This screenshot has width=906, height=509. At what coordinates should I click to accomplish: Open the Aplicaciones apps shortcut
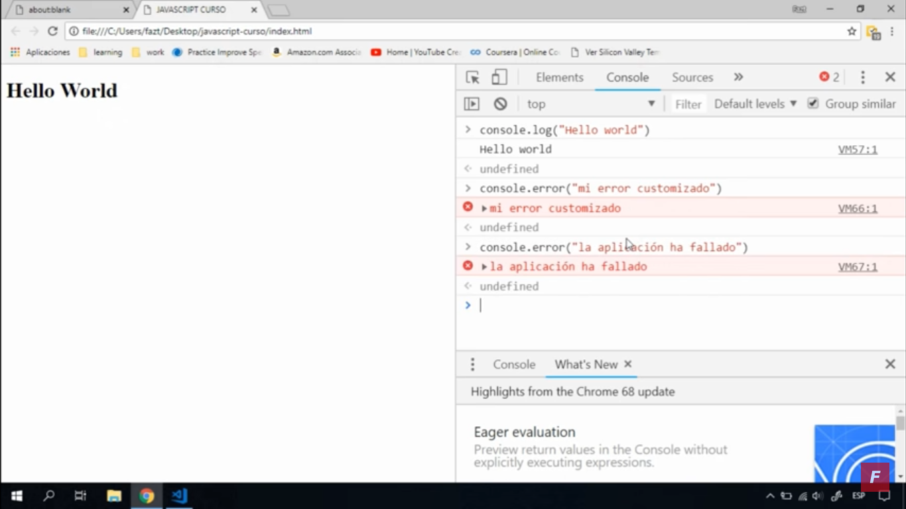40,52
